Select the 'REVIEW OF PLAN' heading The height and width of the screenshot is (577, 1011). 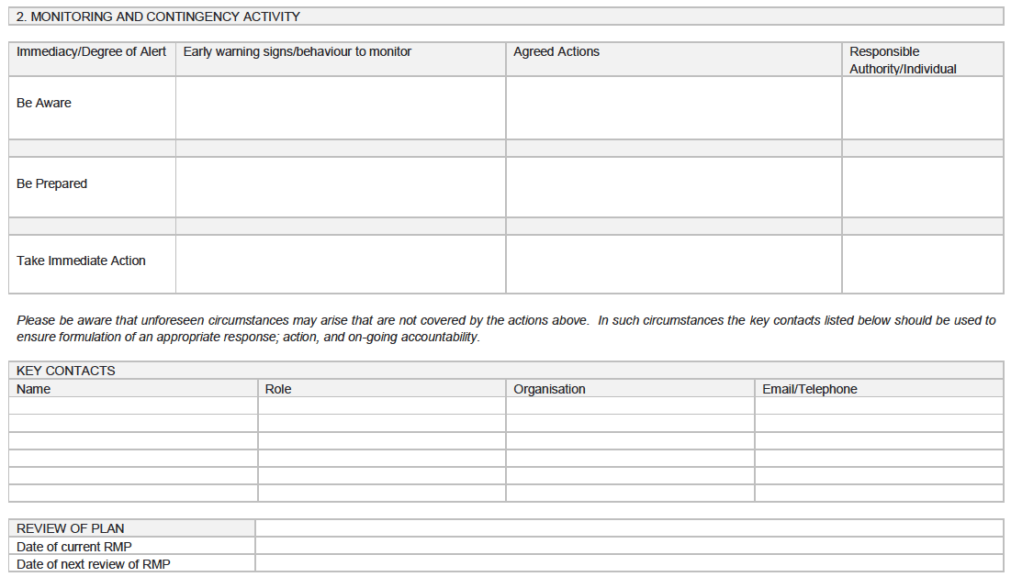click(71, 528)
